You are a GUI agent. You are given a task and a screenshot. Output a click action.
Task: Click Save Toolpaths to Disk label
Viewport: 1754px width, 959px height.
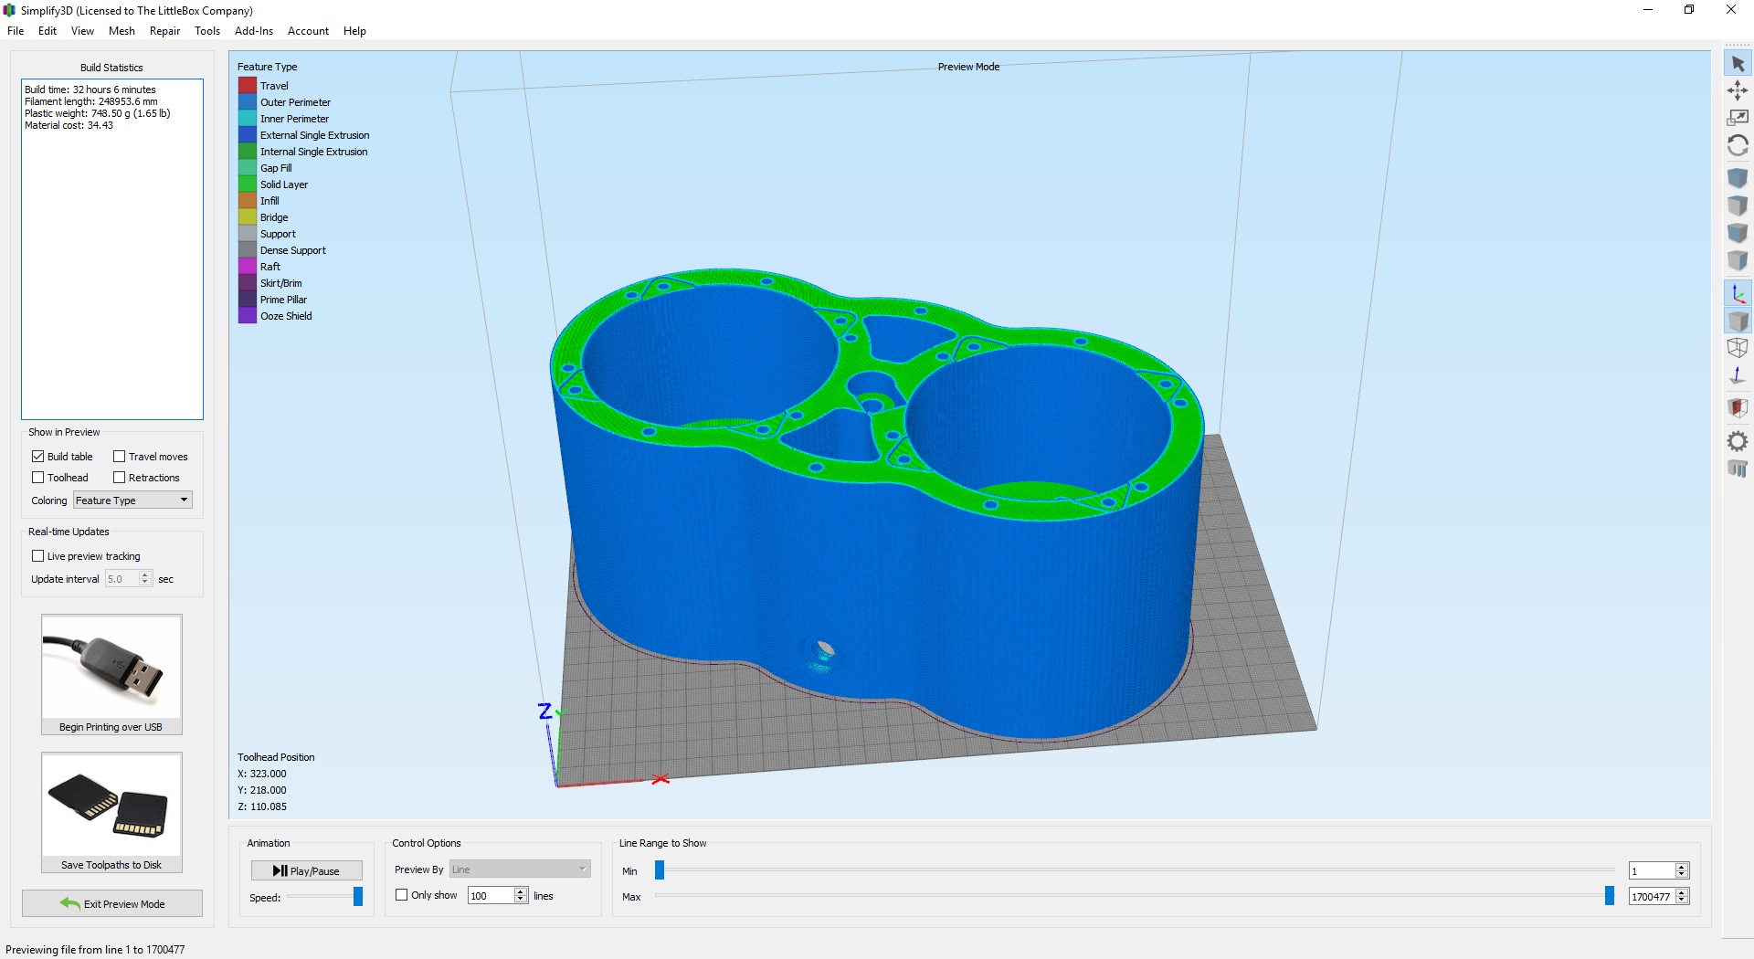pos(111,866)
